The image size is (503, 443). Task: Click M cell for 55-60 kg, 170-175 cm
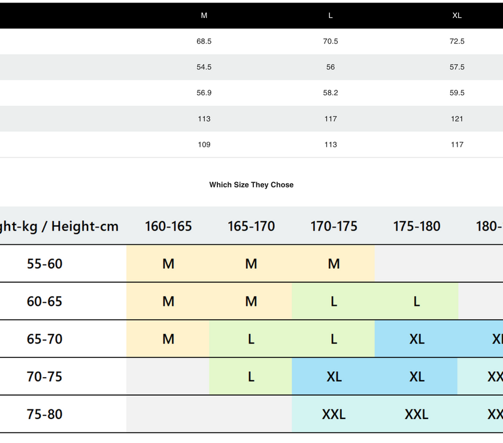tap(334, 264)
